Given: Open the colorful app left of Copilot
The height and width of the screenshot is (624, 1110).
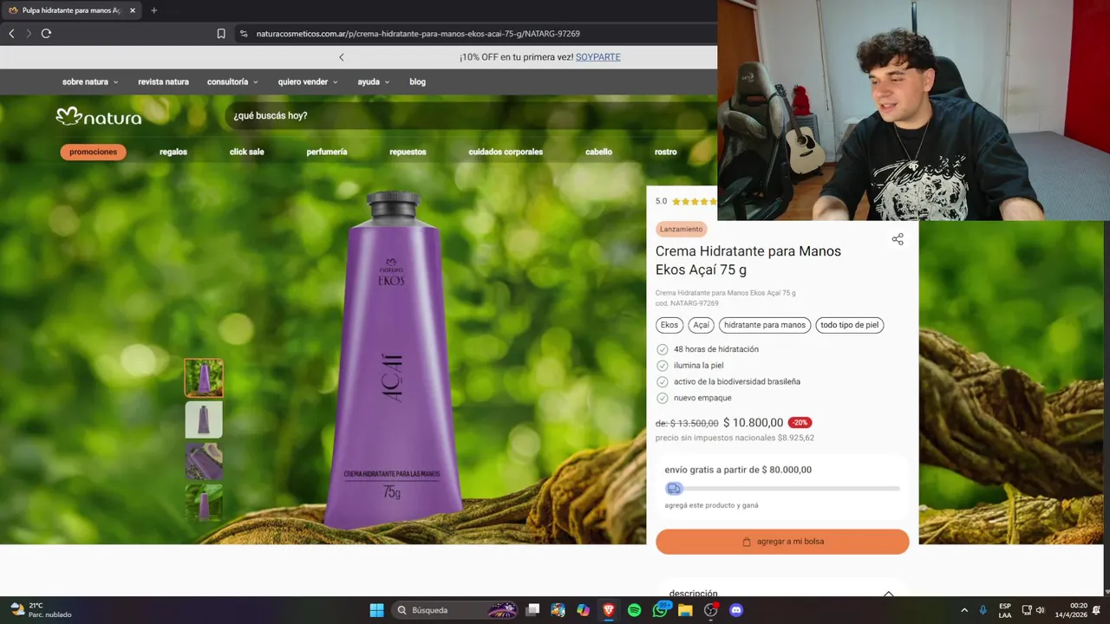Looking at the screenshot, I should click(558, 610).
